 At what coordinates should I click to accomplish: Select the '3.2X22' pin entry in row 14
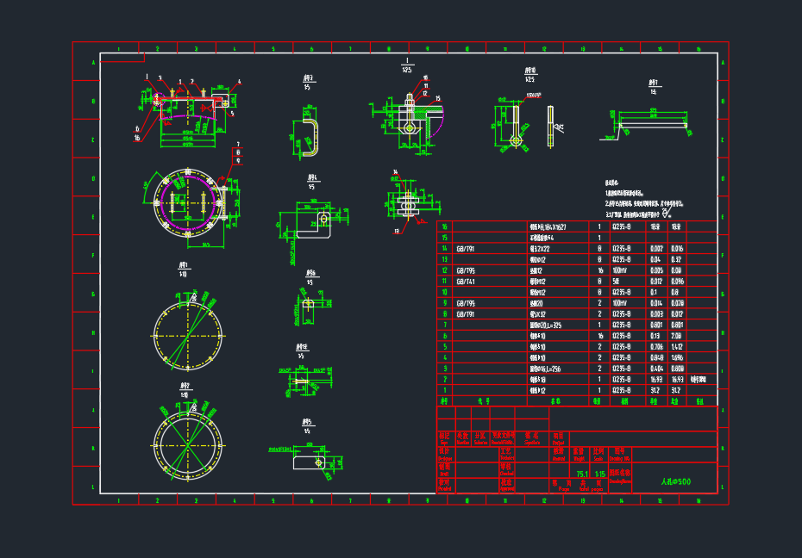[x=540, y=249]
